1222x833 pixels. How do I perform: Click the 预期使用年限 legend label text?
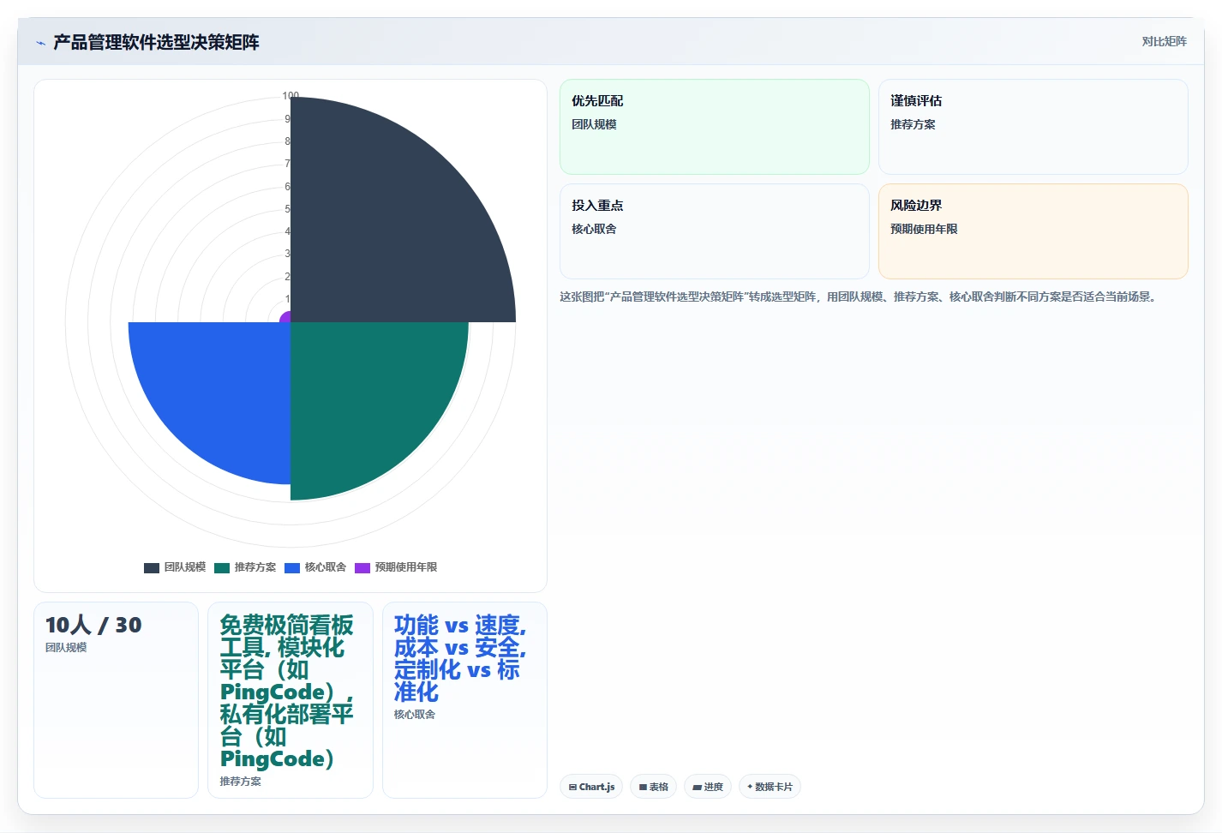tap(406, 567)
